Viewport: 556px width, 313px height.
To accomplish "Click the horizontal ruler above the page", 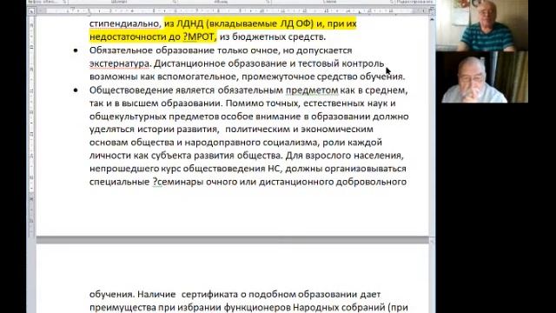I will (x=232, y=11).
